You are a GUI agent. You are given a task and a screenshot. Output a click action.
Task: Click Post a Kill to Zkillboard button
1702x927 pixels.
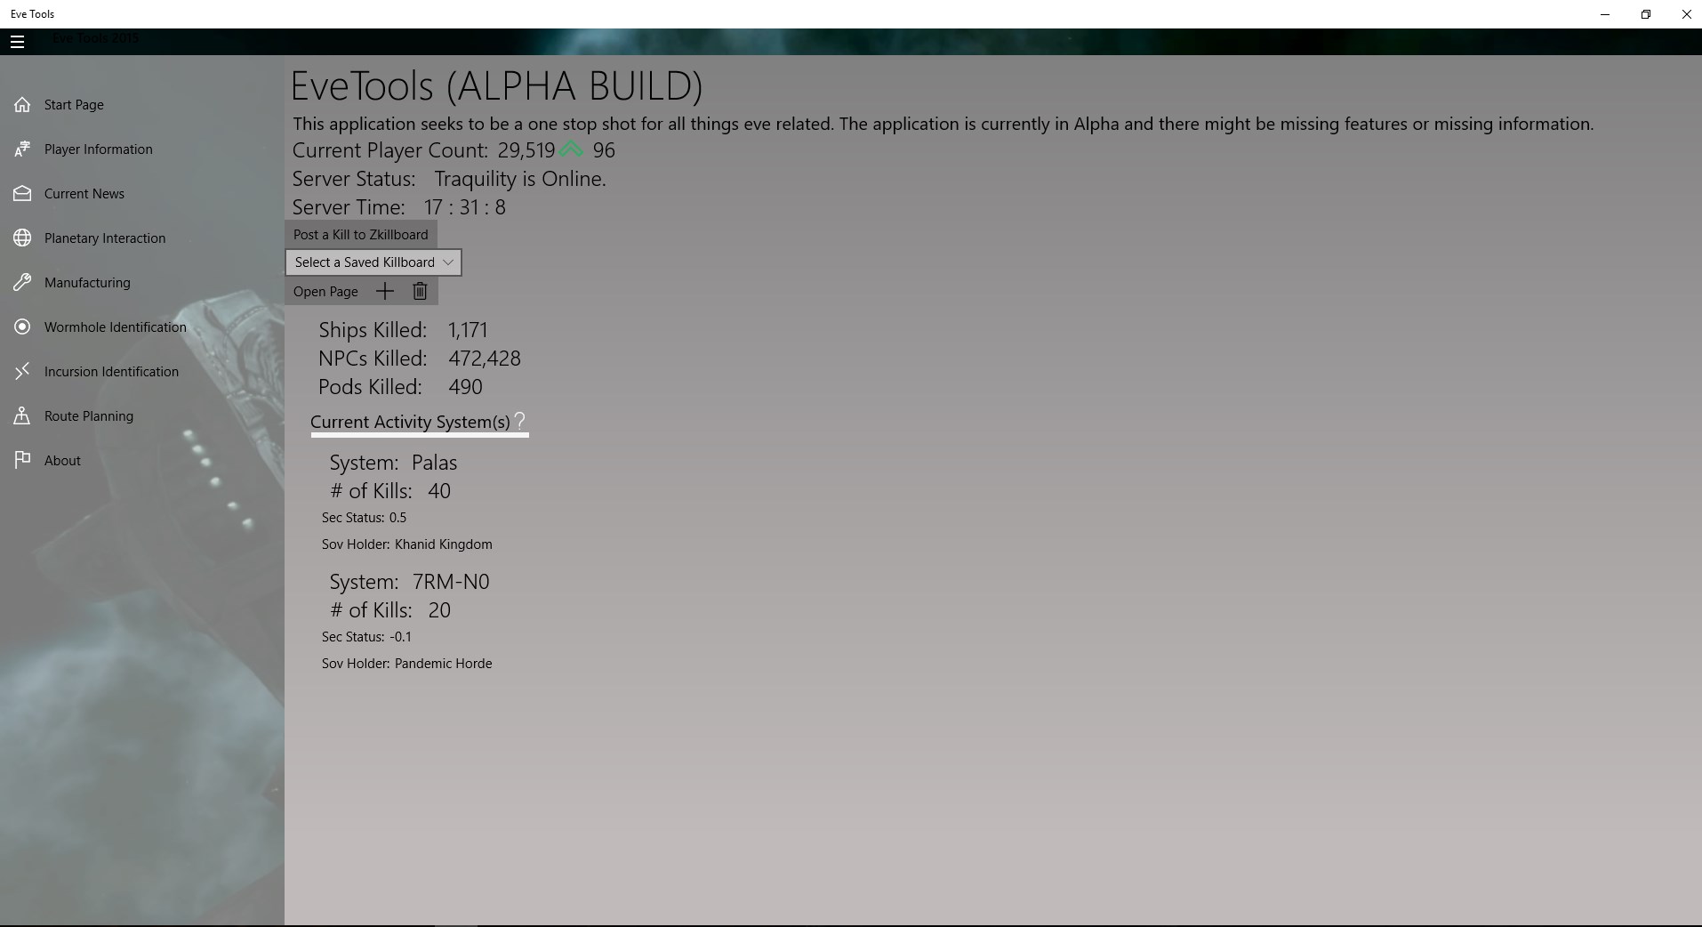click(x=361, y=235)
